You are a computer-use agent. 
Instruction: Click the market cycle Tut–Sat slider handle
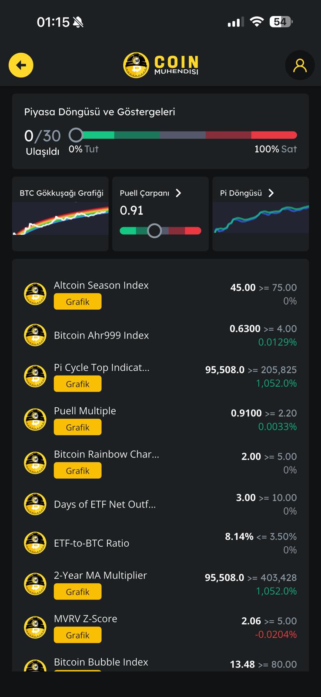[76, 135]
